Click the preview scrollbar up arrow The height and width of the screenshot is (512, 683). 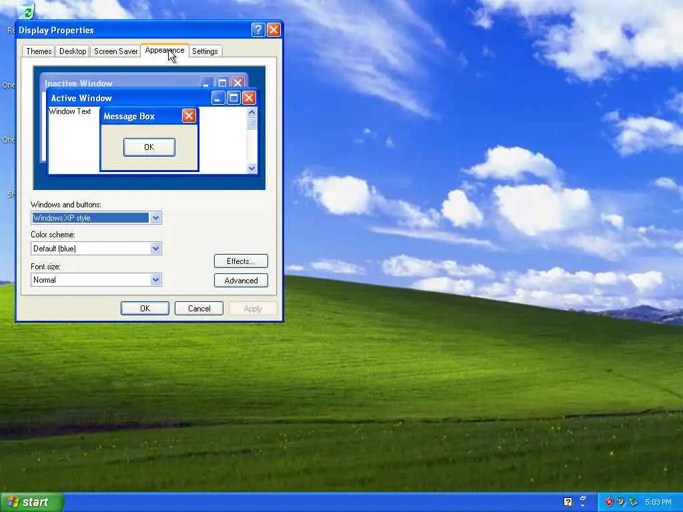click(x=251, y=112)
